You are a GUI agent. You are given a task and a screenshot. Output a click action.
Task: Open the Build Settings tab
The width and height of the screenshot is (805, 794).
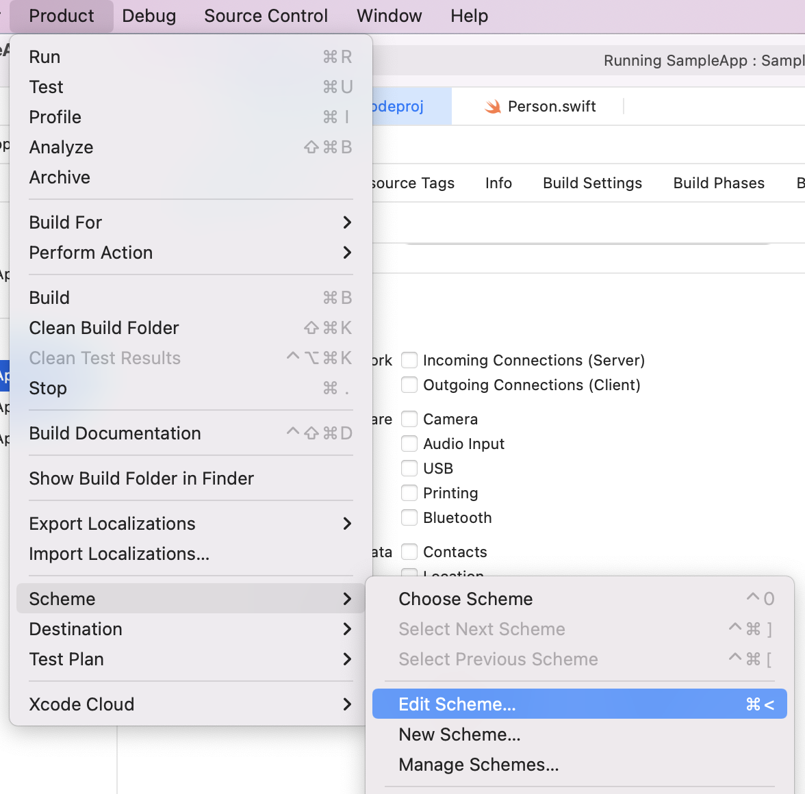pos(593,183)
